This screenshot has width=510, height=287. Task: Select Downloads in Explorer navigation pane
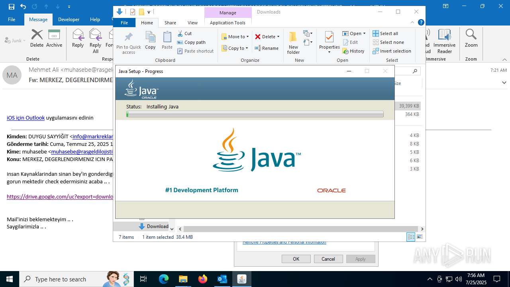click(154, 226)
